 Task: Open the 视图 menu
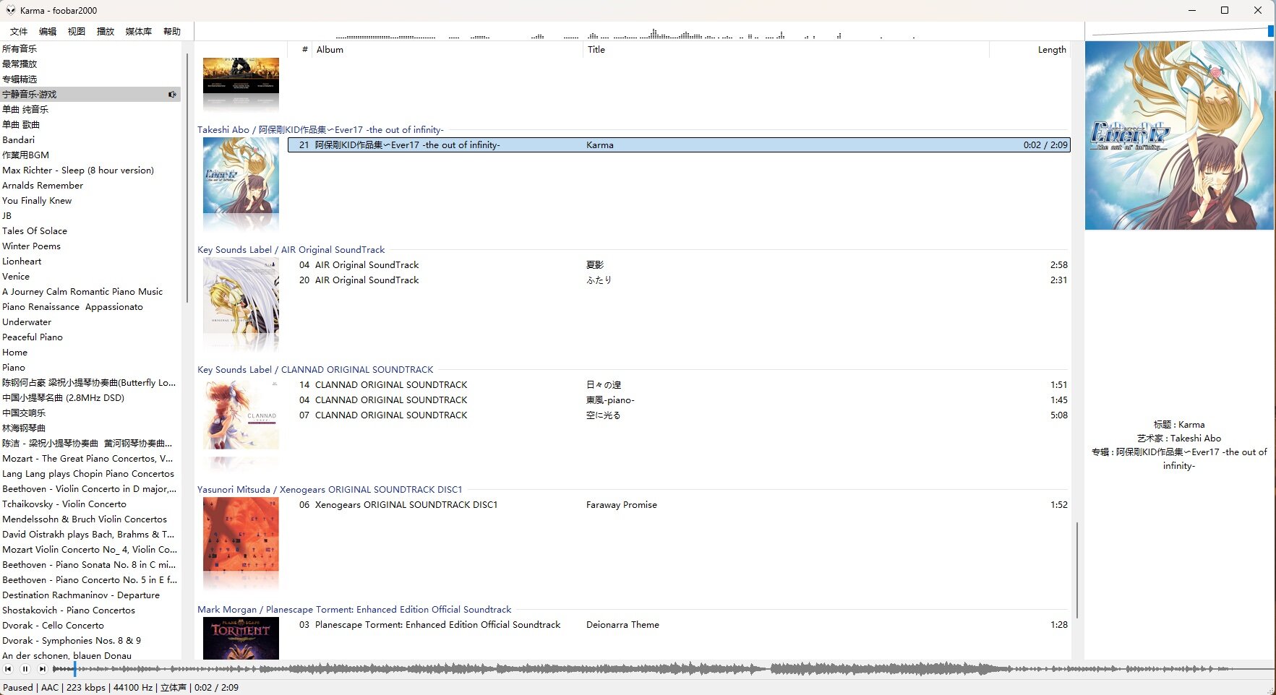pyautogui.click(x=77, y=31)
